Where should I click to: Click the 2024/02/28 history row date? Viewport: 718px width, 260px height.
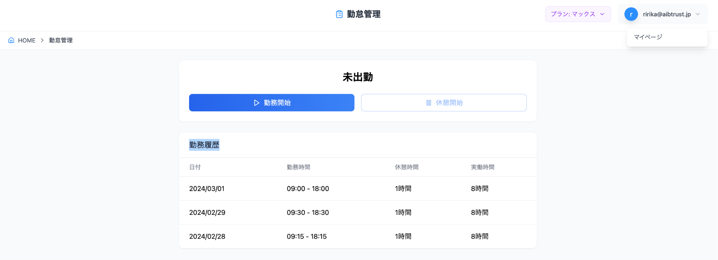pyautogui.click(x=207, y=237)
